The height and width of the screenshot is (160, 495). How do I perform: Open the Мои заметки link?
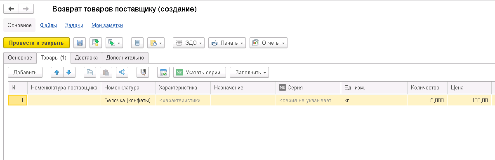pyautogui.click(x=107, y=25)
